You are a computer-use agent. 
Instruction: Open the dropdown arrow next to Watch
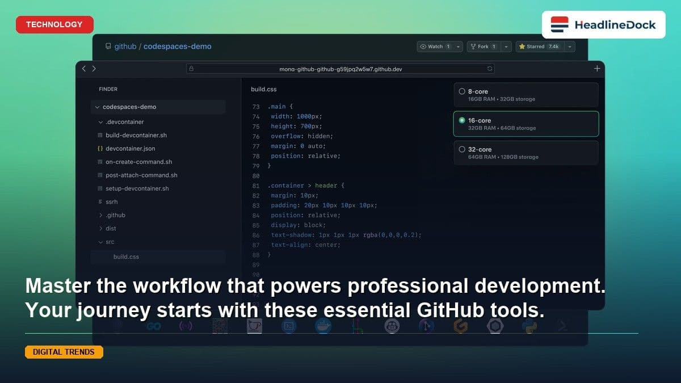458,47
